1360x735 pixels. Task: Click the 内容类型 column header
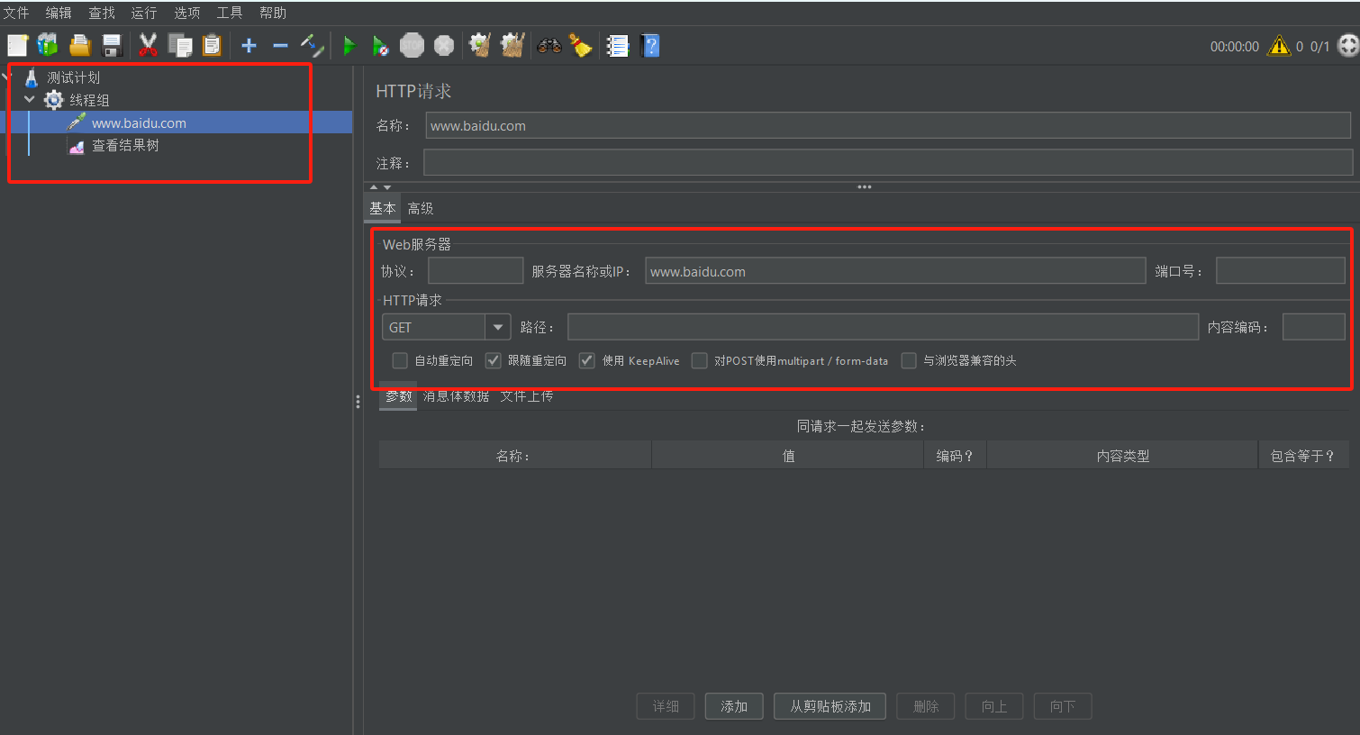1122,456
